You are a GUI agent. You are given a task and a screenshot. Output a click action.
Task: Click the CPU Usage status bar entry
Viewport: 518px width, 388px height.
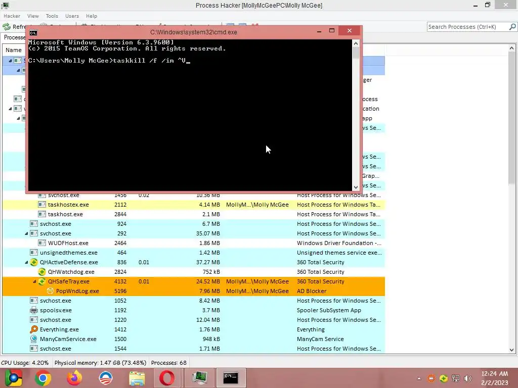(25, 363)
